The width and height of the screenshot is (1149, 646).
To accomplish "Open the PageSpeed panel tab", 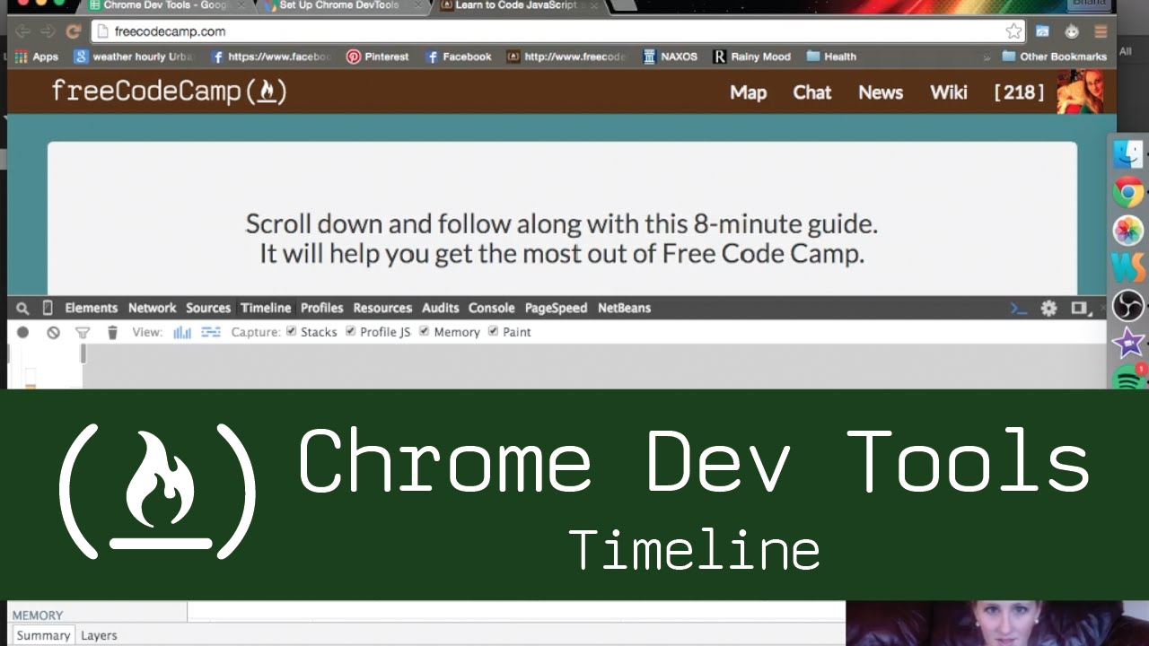I will pyautogui.click(x=556, y=308).
